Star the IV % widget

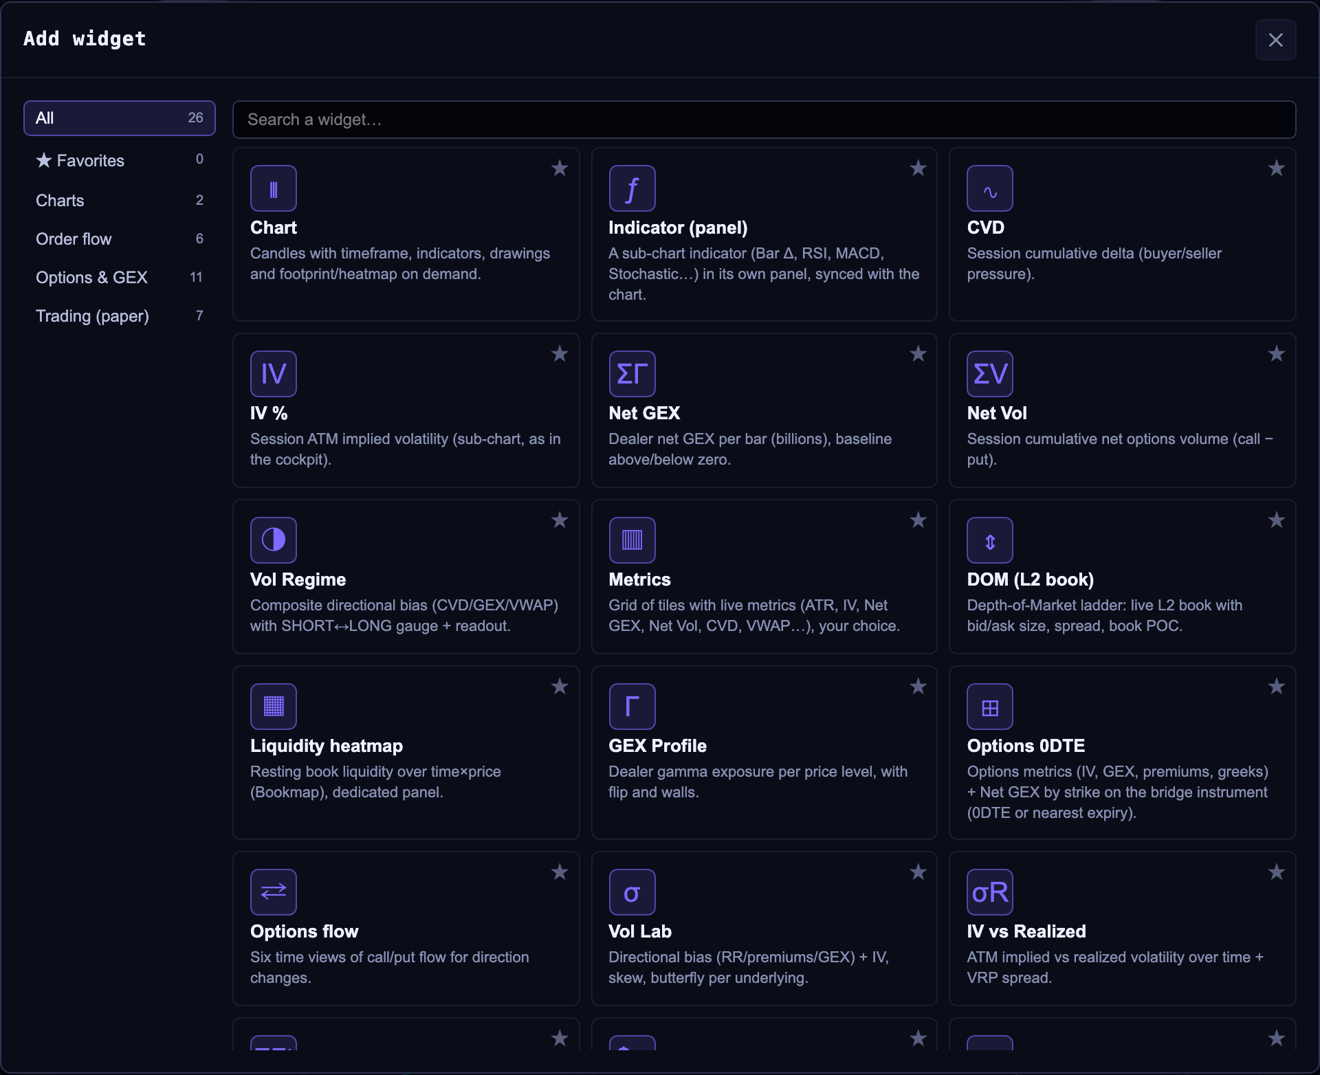tap(560, 354)
